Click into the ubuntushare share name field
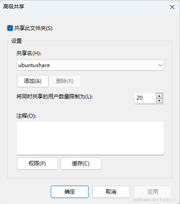 pos(90,65)
